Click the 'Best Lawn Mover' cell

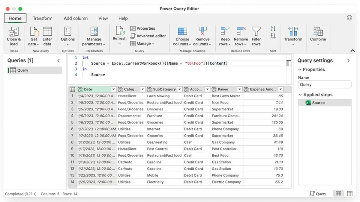pos(226,96)
